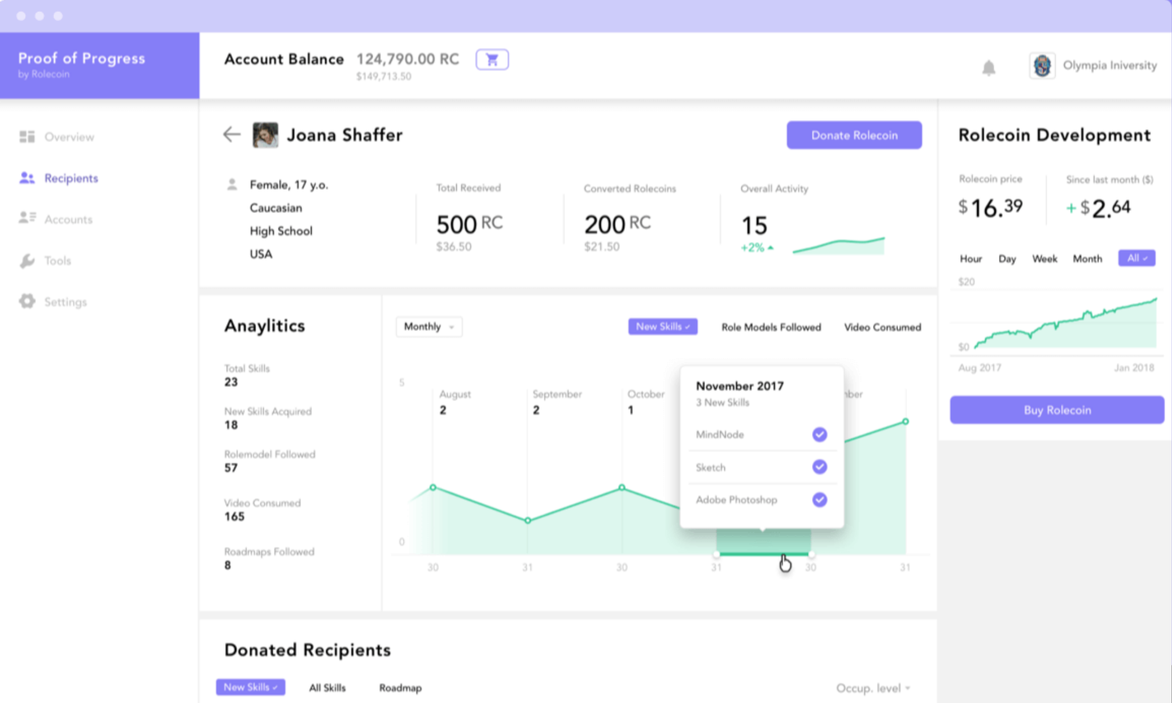Click the Recipients people icon
Screen dimensions: 1172x703
27,178
